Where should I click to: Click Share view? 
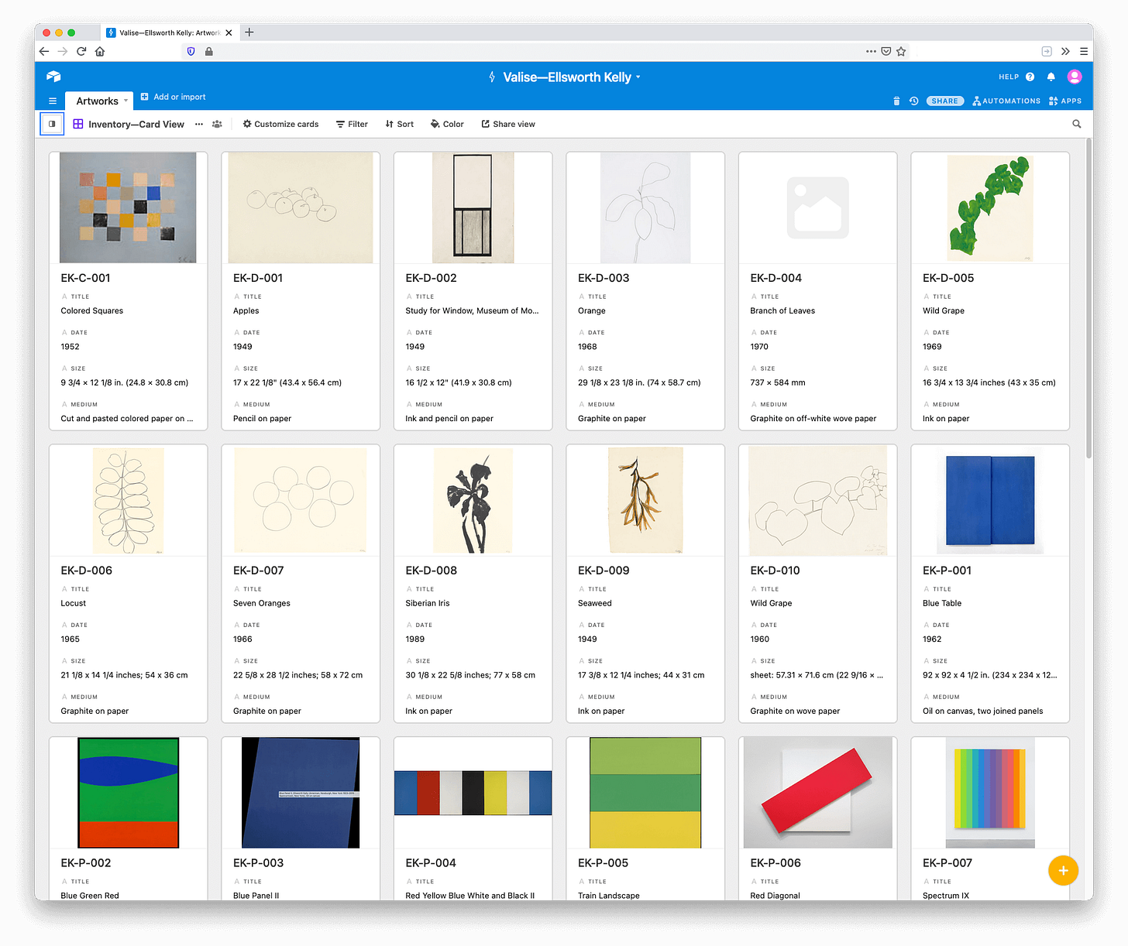click(x=508, y=124)
